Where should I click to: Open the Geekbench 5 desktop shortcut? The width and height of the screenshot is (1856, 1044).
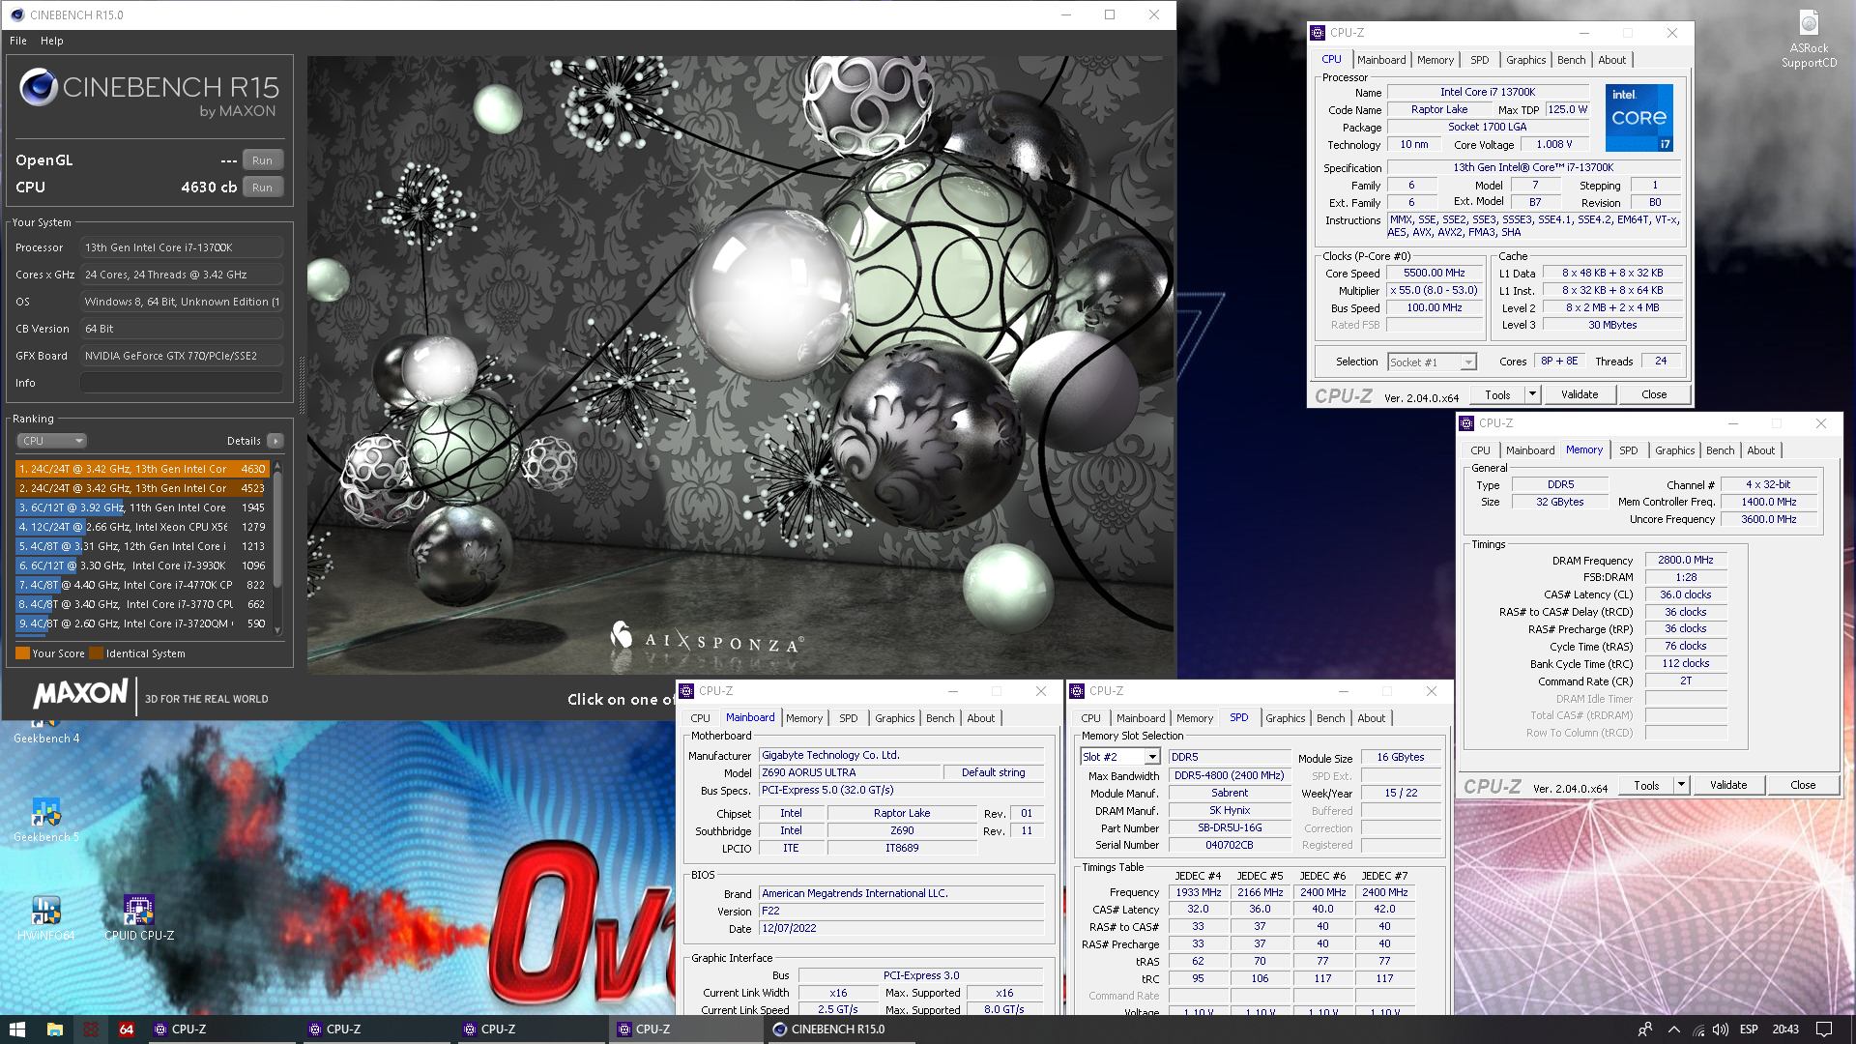point(46,820)
